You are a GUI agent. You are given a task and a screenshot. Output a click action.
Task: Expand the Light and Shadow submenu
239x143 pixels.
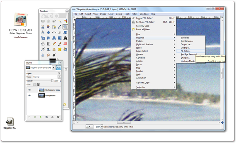(x=154, y=44)
